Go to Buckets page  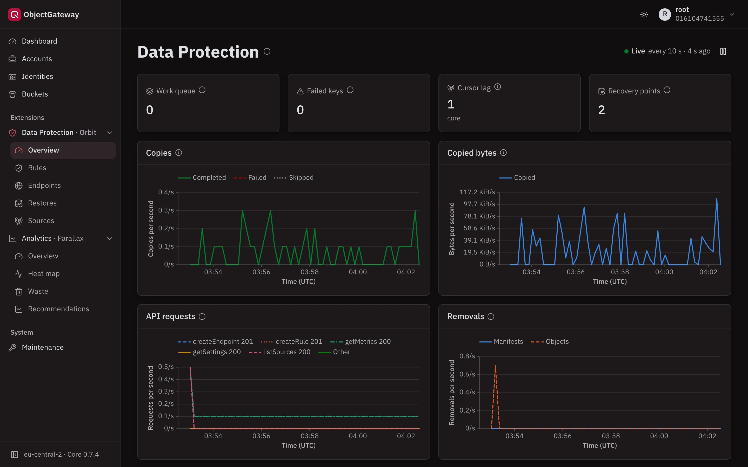click(x=60, y=94)
